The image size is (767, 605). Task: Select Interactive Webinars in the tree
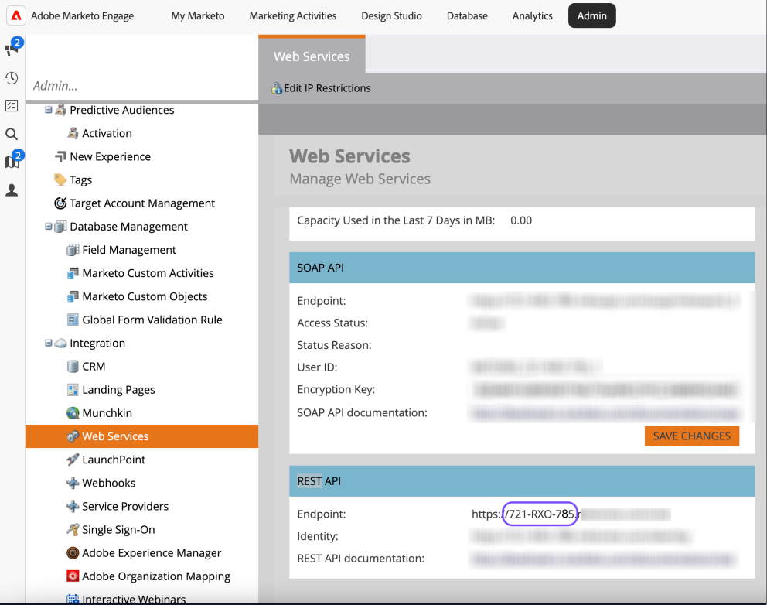click(134, 599)
